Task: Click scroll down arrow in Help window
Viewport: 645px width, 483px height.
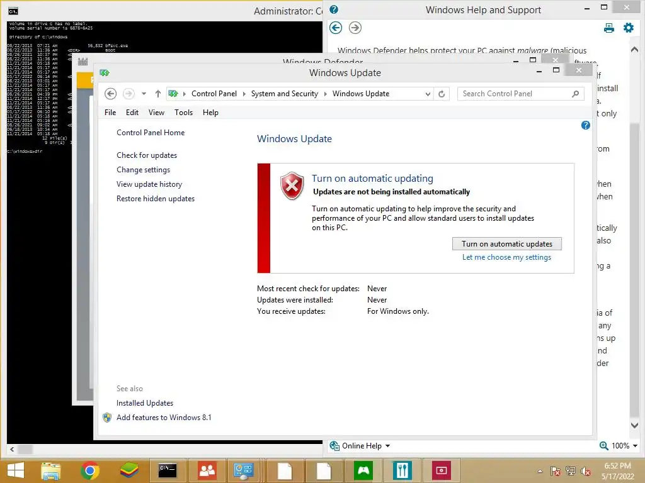Action: (x=634, y=426)
